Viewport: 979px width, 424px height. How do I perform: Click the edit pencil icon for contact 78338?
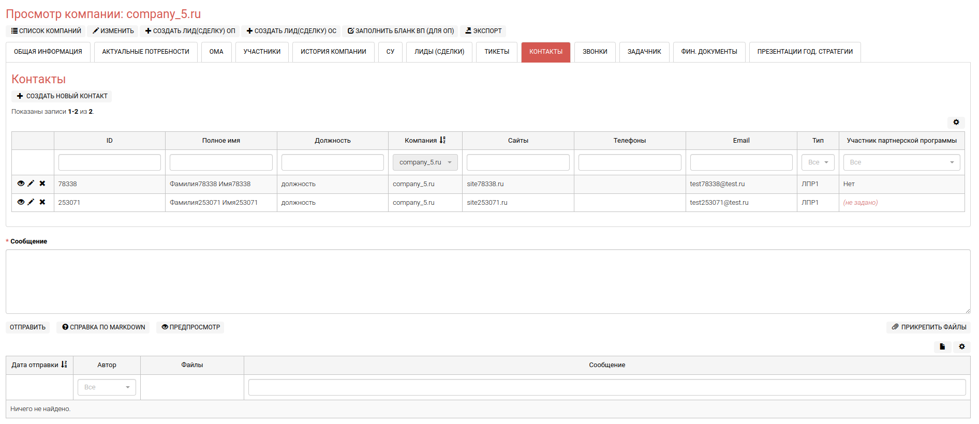coord(31,184)
